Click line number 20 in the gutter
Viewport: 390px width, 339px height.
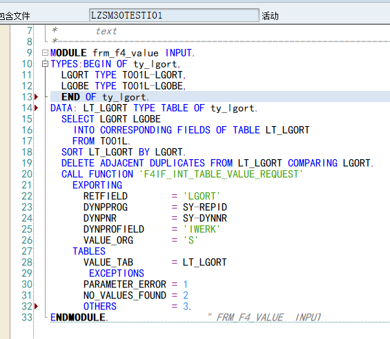[27, 174]
